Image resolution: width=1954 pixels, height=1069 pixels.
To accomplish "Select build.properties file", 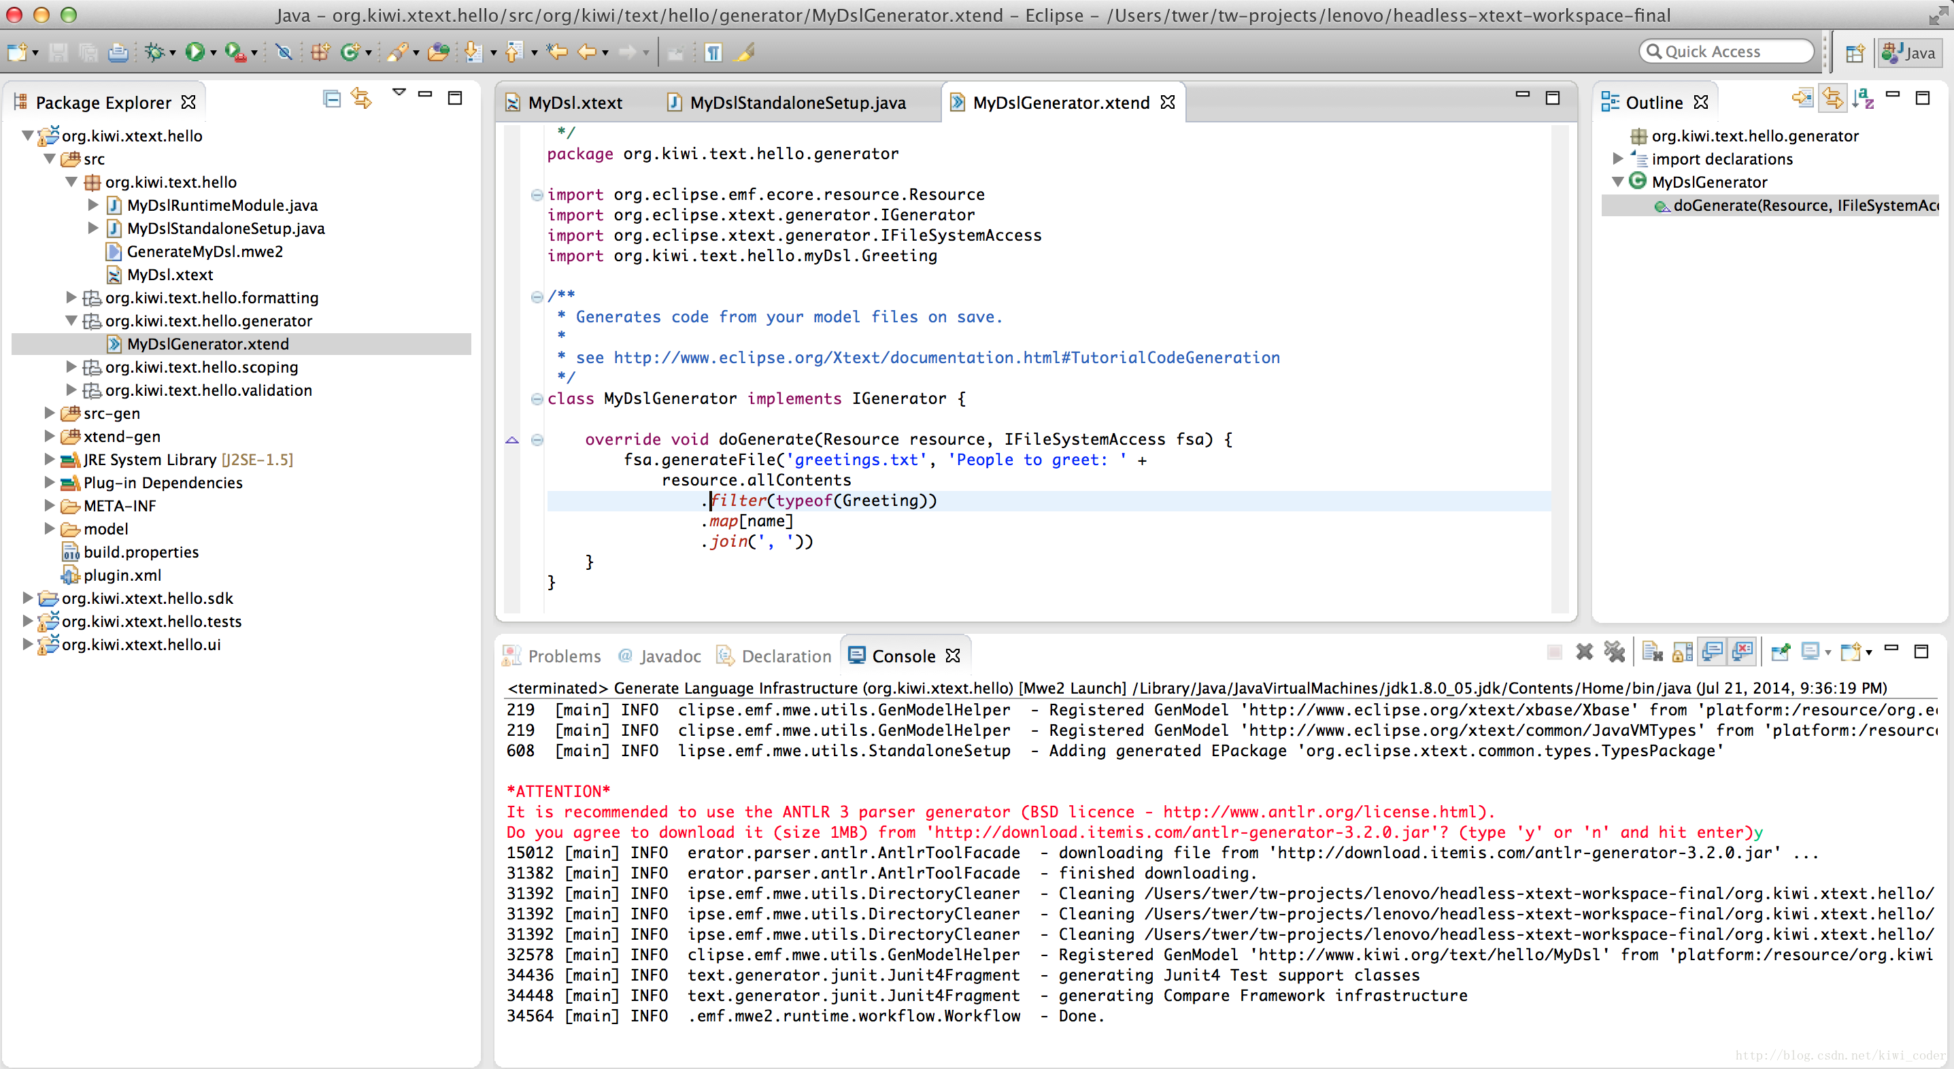I will tap(141, 552).
